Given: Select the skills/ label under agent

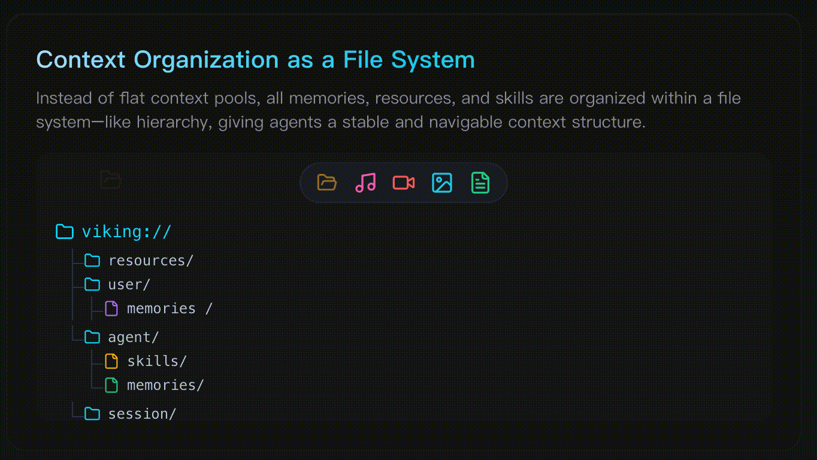Looking at the screenshot, I should click(x=157, y=361).
